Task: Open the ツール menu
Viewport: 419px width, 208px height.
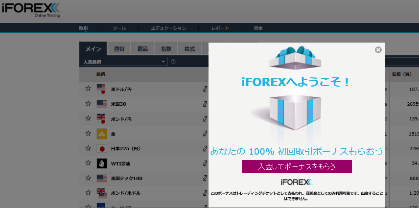Action: click(x=119, y=28)
